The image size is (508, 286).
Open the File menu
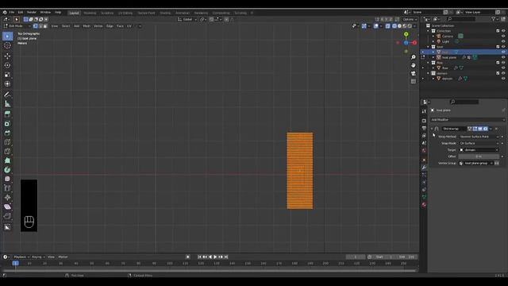[x=12, y=13]
